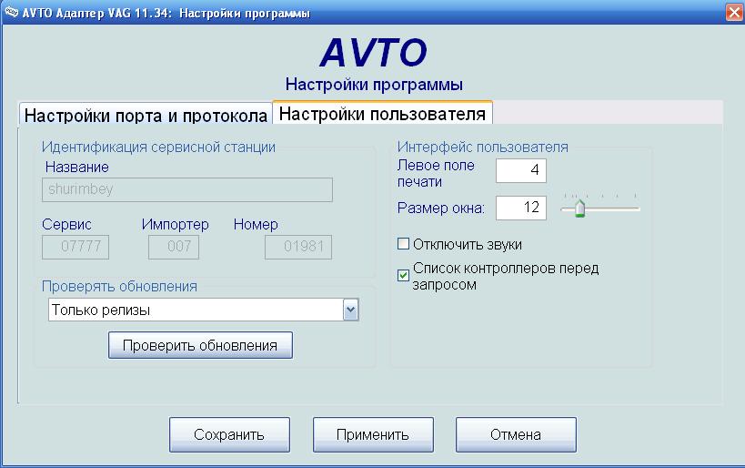Click the Размер окна: label

click(441, 209)
